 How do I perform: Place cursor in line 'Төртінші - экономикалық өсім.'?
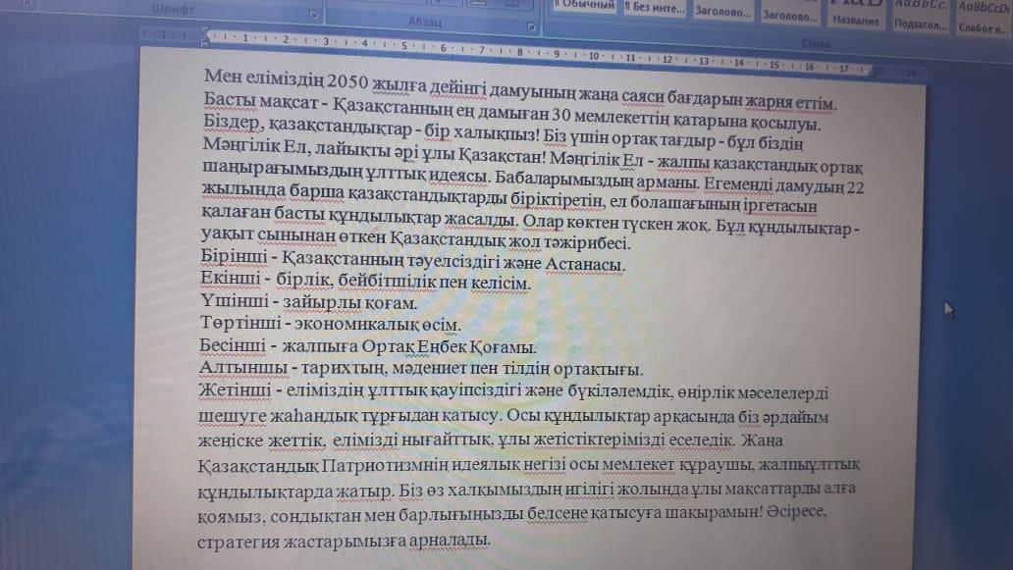[x=330, y=323]
